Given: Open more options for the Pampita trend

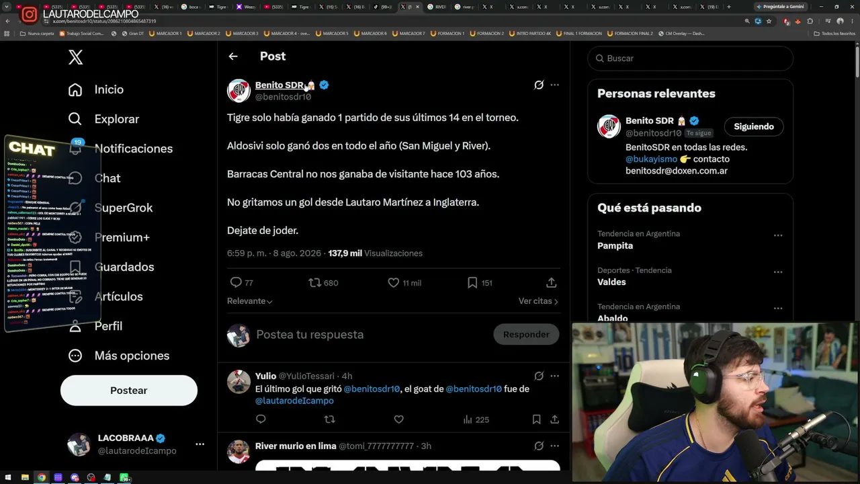Looking at the screenshot, I should tap(778, 236).
